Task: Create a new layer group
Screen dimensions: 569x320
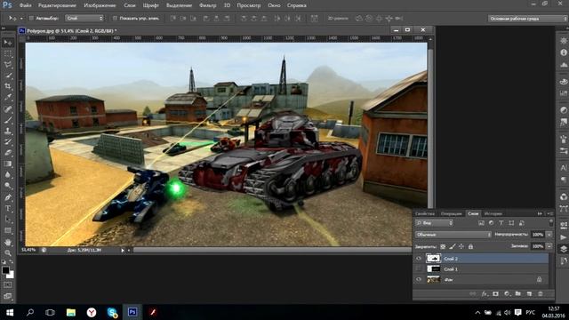Action: [x=518, y=294]
